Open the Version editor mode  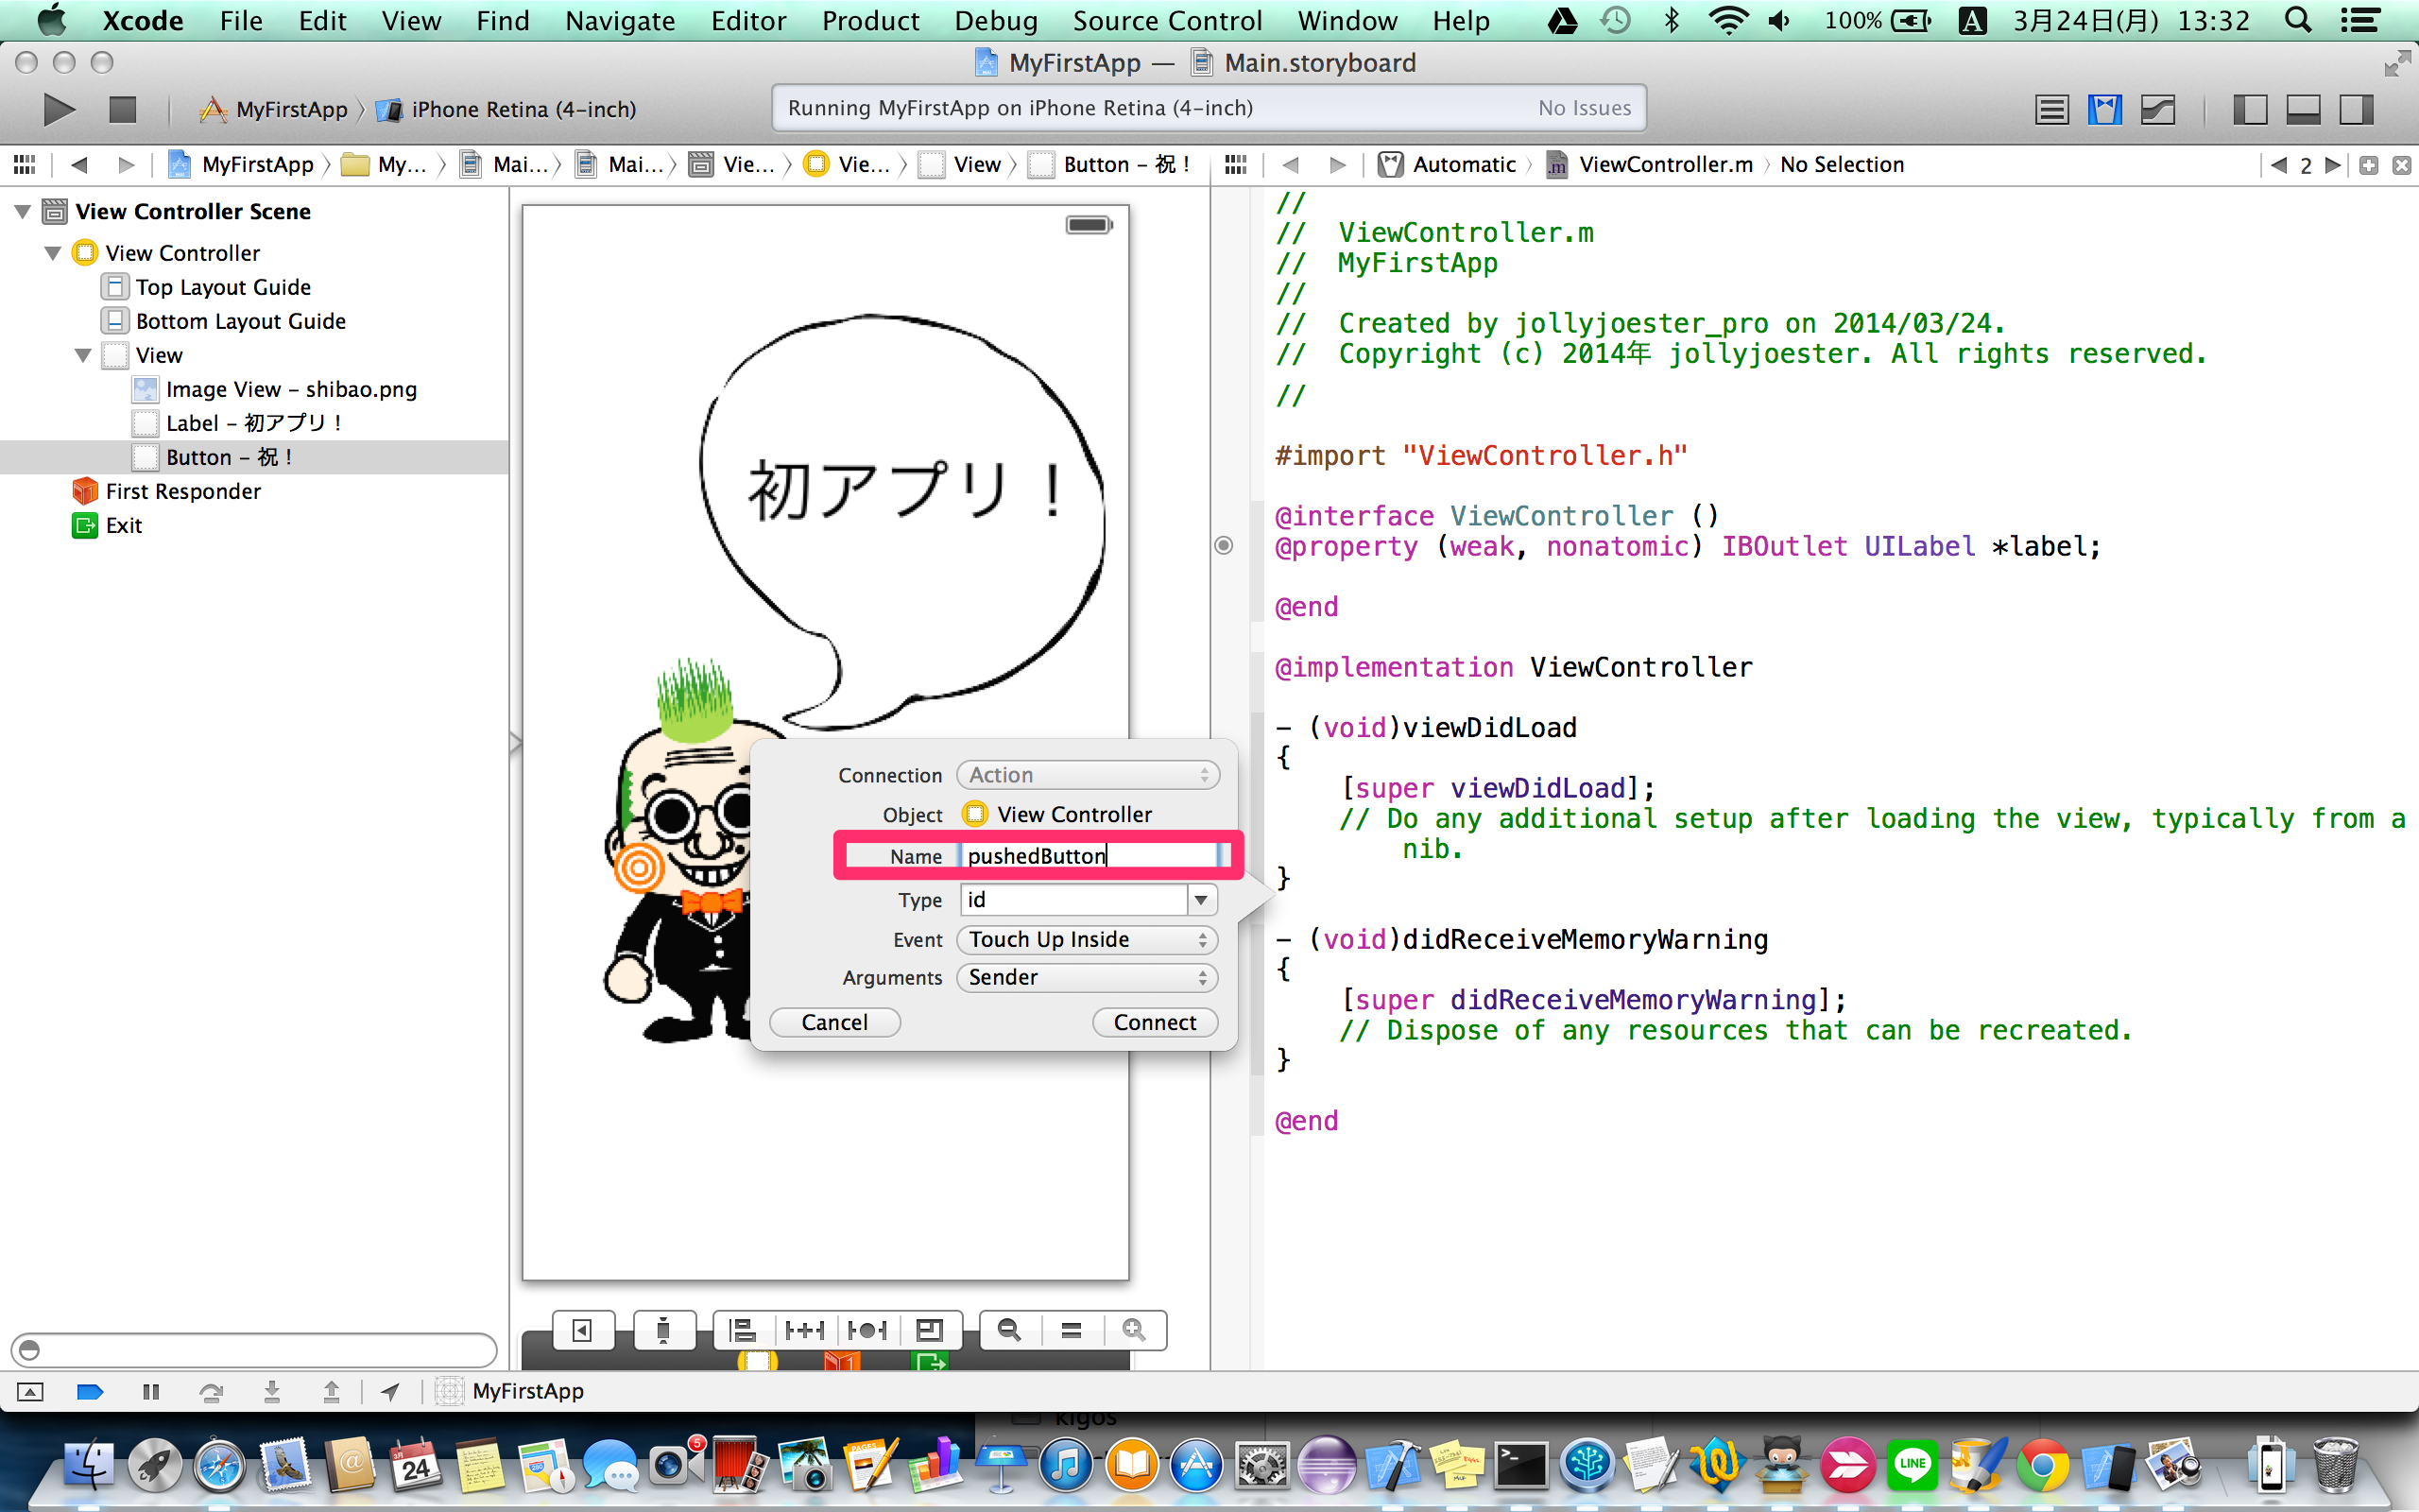click(2158, 109)
